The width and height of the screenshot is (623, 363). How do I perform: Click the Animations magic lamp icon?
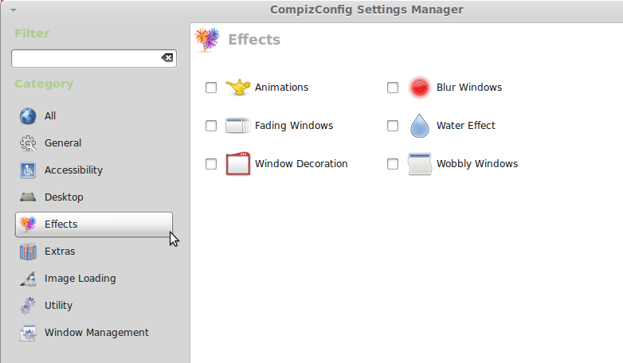pyautogui.click(x=237, y=88)
